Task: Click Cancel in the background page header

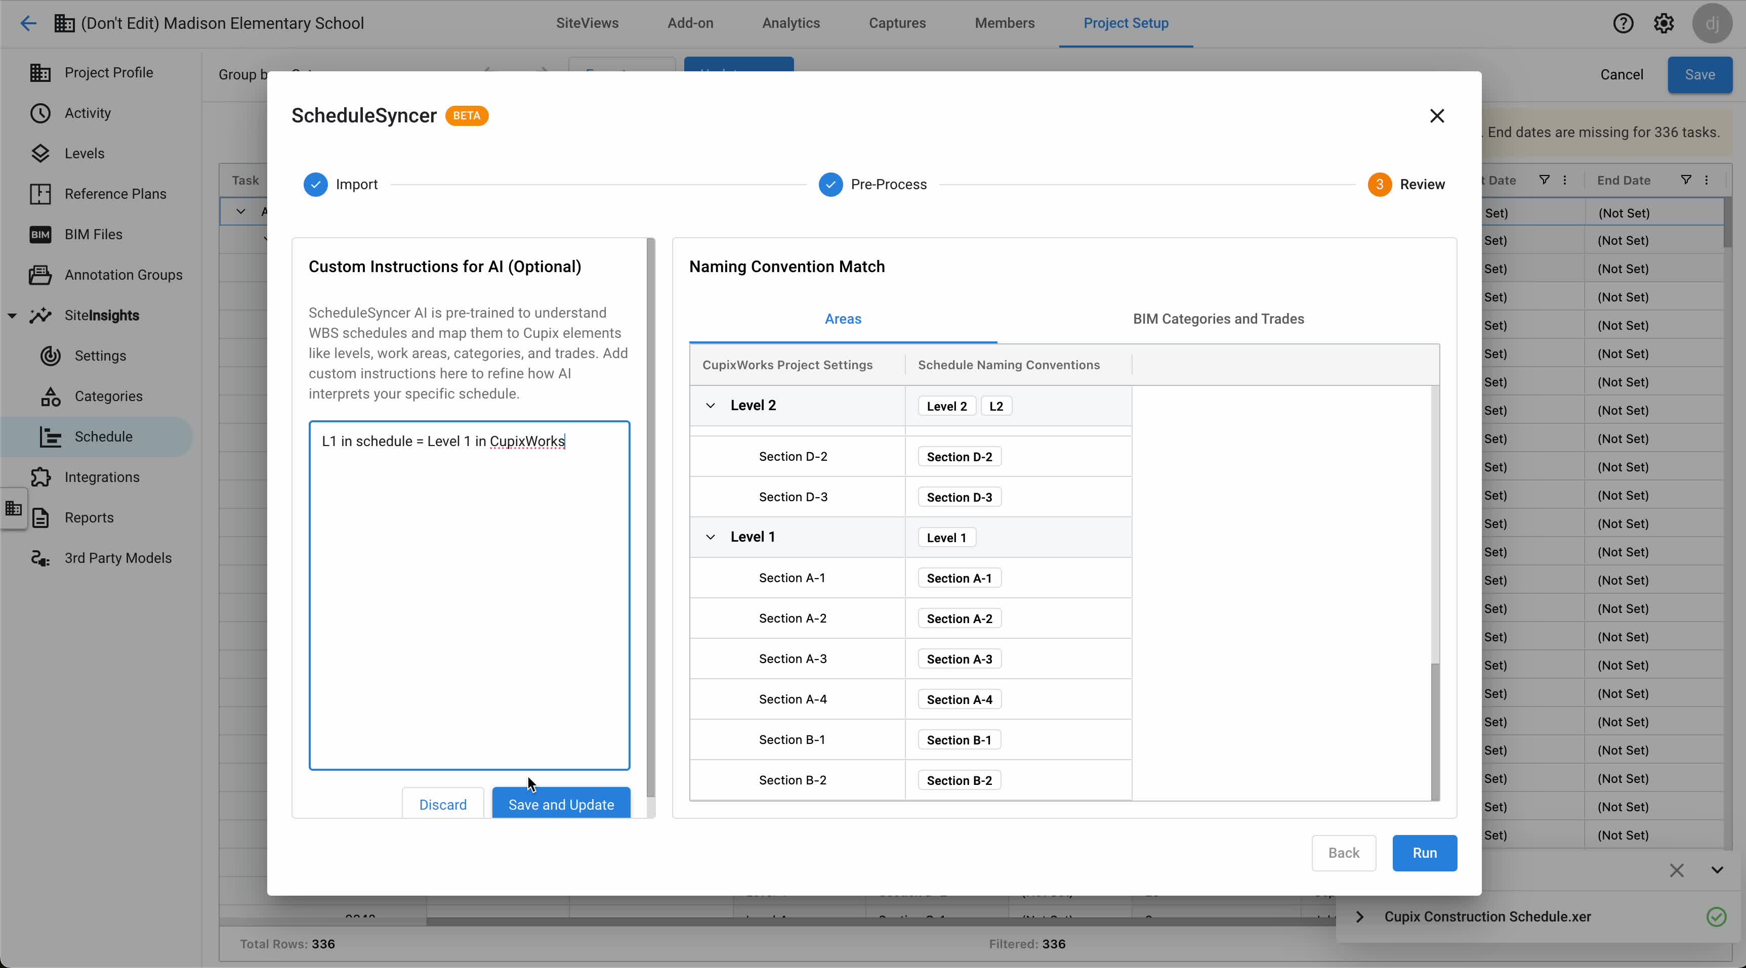Action: [x=1622, y=74]
